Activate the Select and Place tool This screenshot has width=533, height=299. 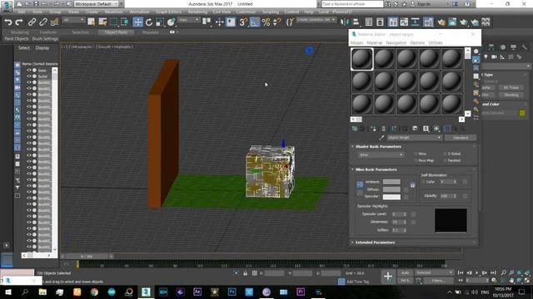(x=171, y=22)
